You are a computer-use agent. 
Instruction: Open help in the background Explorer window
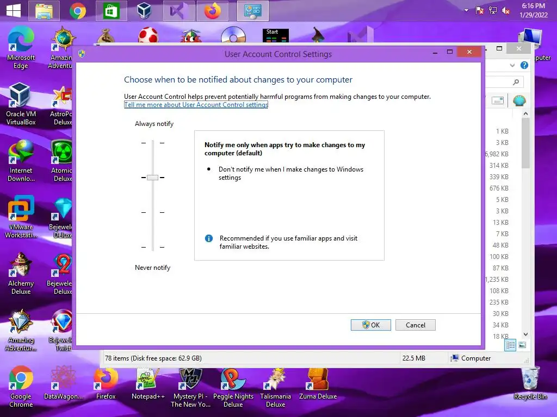tap(524, 65)
